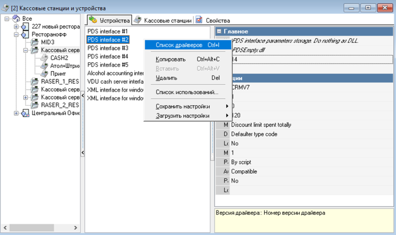
Task: Click the Defaulter type code value
Action: pyautogui.click(x=254, y=134)
